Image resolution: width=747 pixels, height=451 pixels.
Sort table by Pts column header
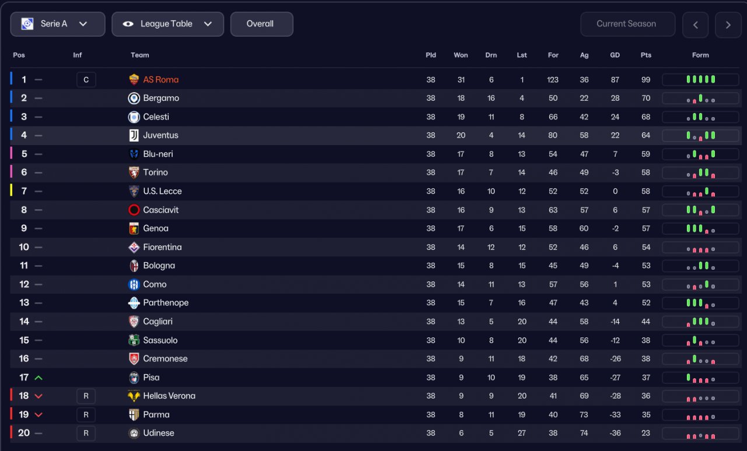(x=645, y=55)
